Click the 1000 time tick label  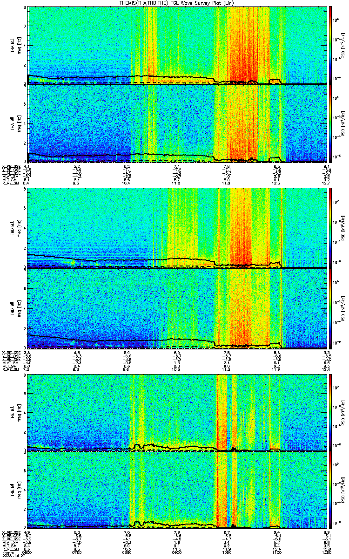[x=227, y=553]
